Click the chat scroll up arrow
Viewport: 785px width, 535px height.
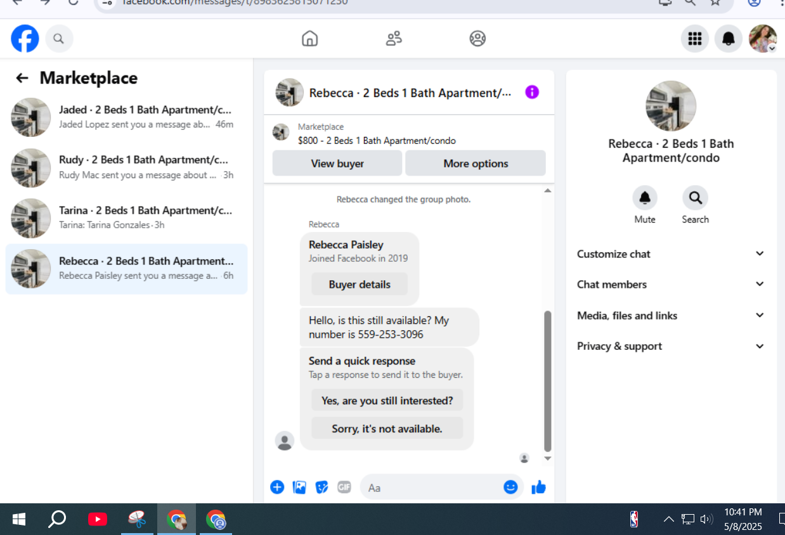pyautogui.click(x=548, y=190)
